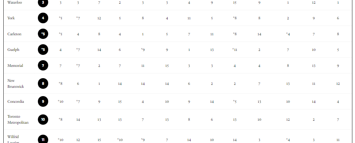Viewport: 355px width, 143px height.
Task: Click Guelph's *5 rank badge
Action: [43, 50]
